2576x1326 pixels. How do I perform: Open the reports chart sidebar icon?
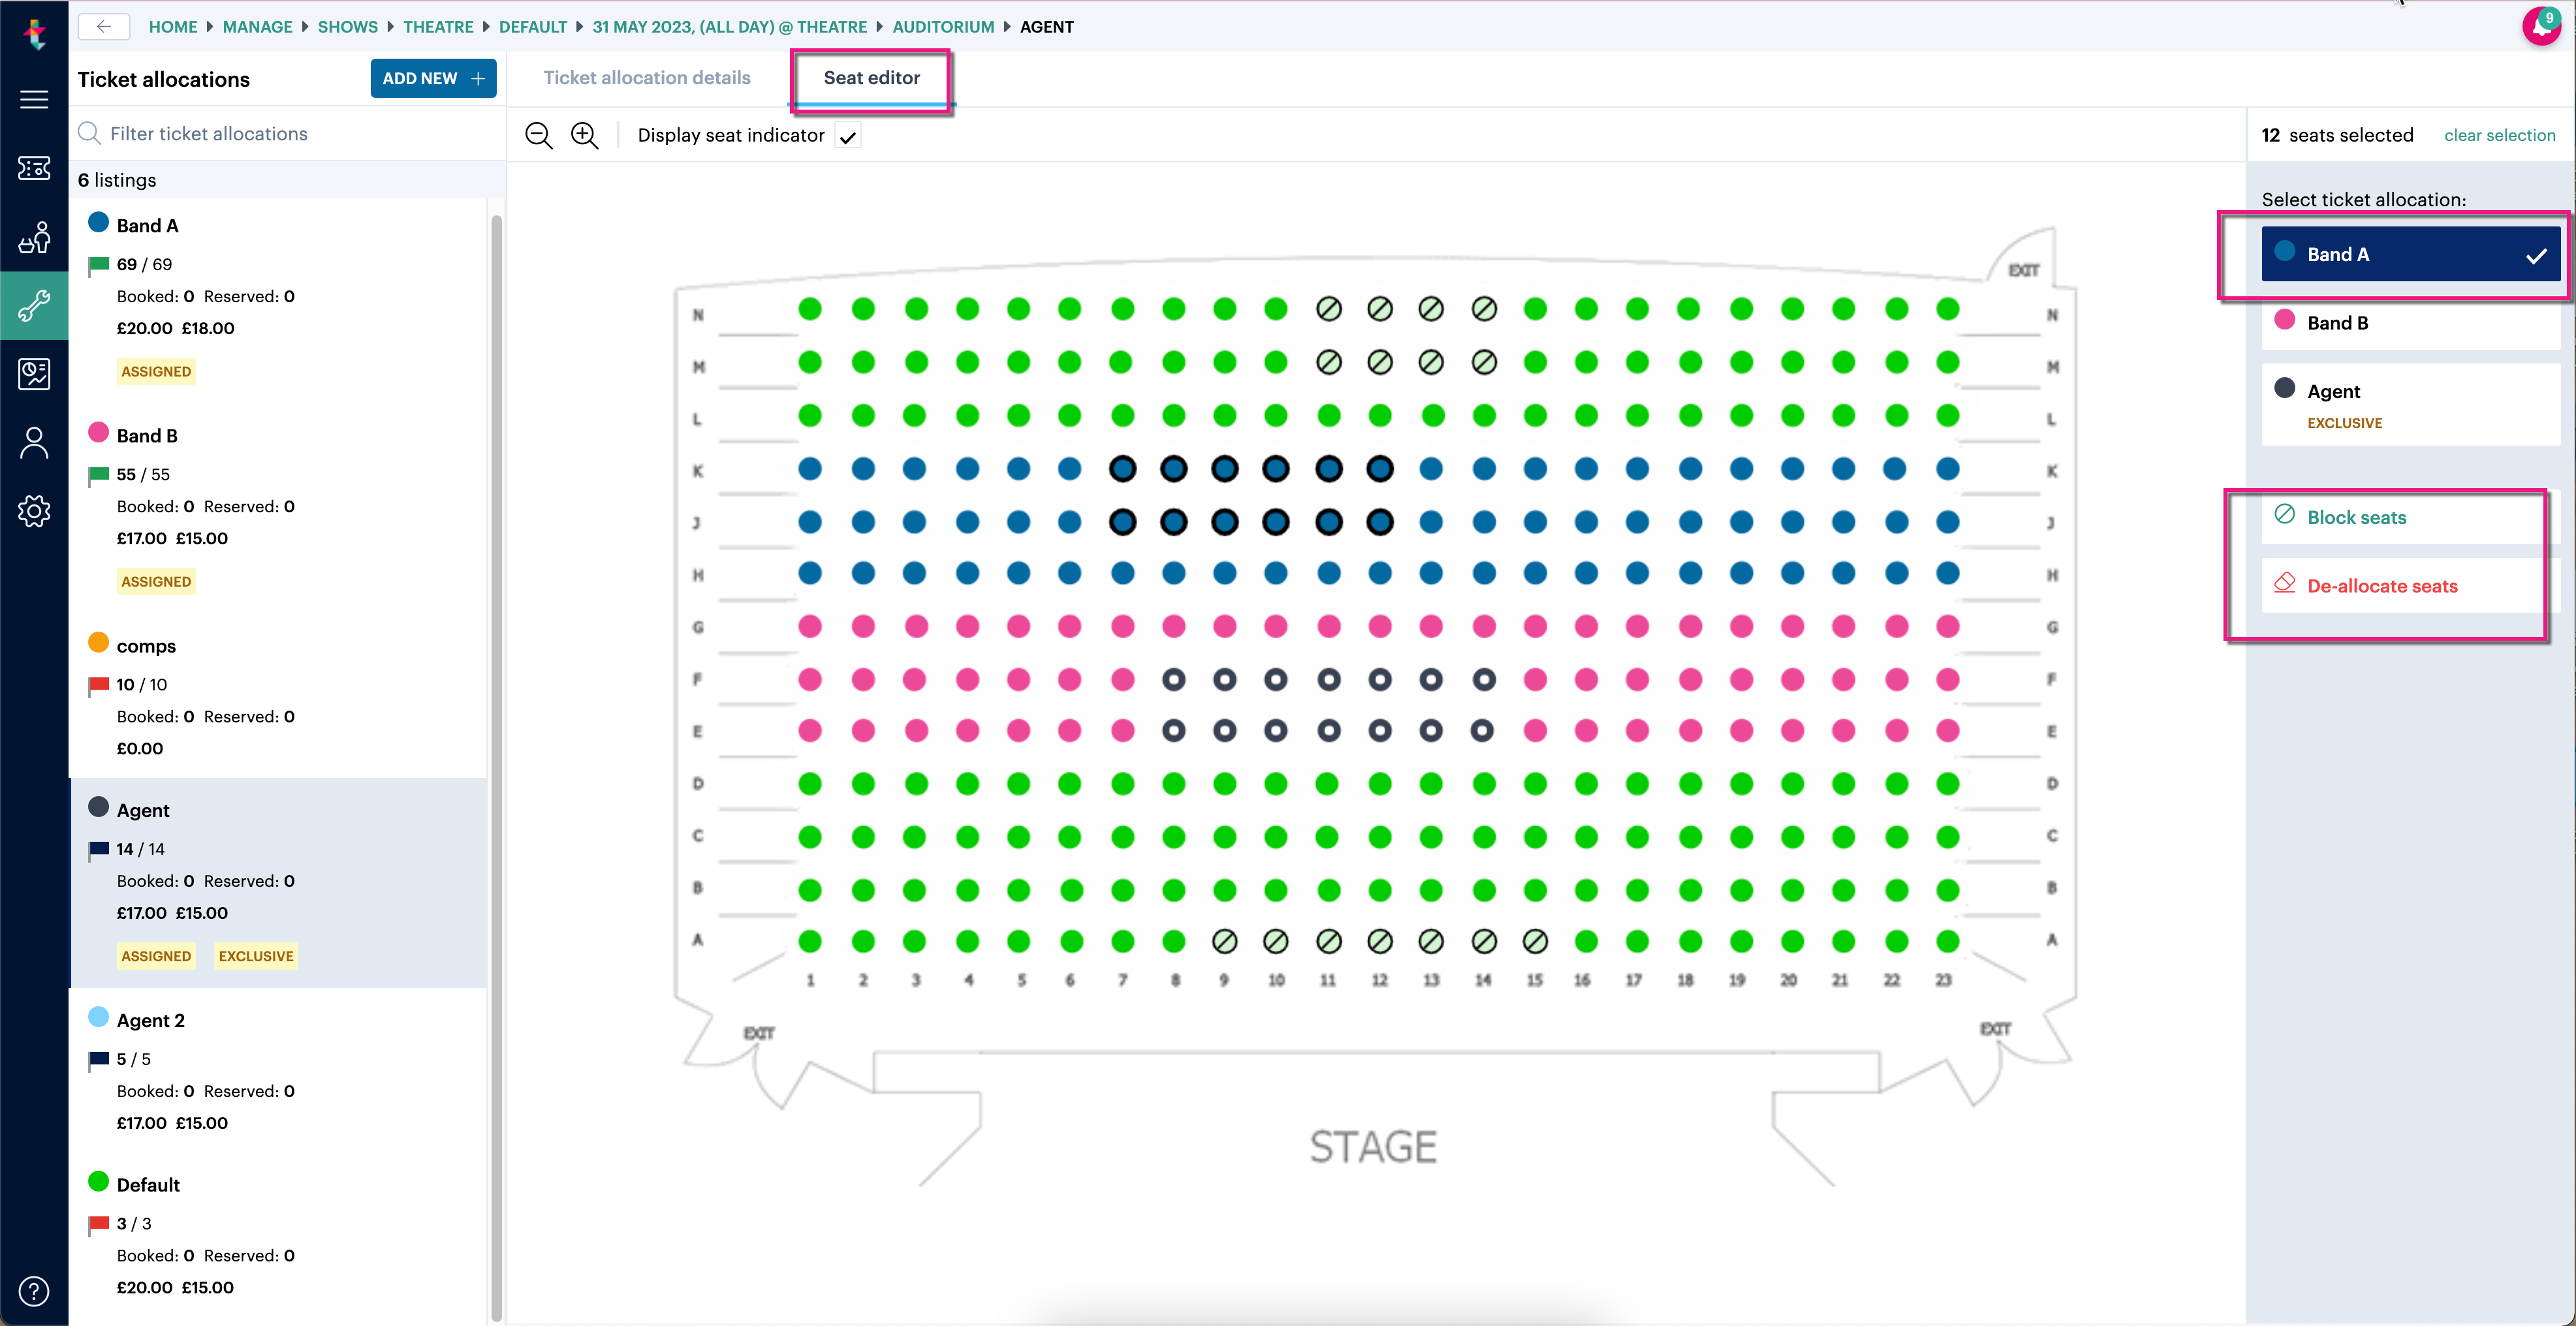(x=34, y=374)
